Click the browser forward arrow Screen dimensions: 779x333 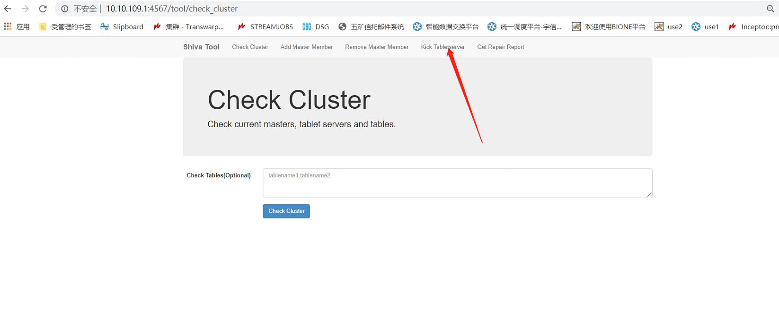pyautogui.click(x=25, y=9)
